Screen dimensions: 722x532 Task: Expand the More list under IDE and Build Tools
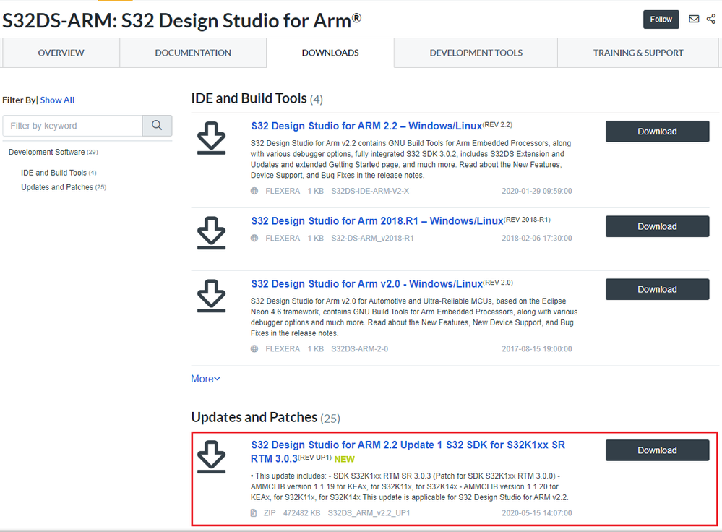coord(205,379)
